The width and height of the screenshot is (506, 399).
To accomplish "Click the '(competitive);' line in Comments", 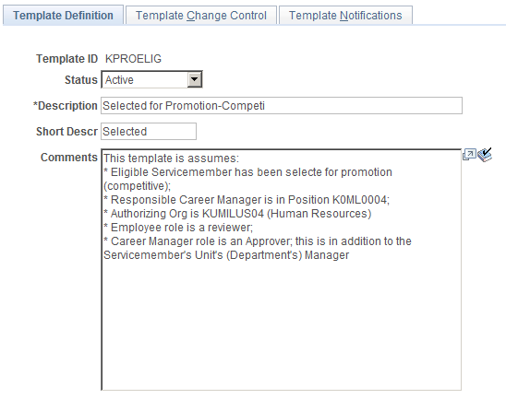I will click(x=138, y=186).
